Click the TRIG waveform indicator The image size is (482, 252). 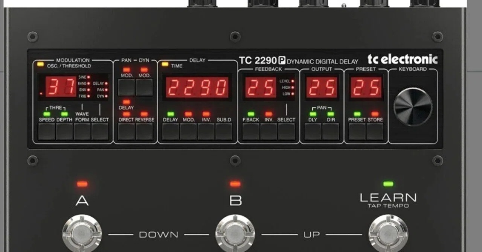pos(89,96)
